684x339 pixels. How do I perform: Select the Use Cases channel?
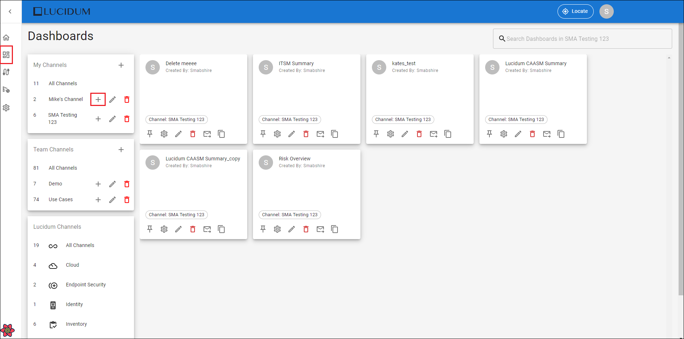pyautogui.click(x=61, y=199)
